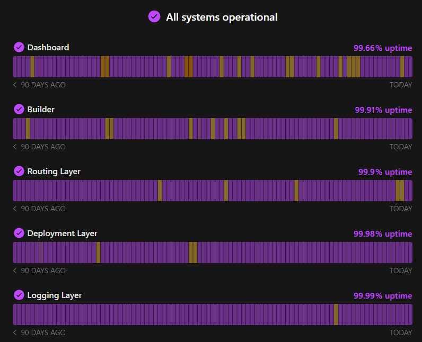Click the first yellow bar in Deployment Layer timeline
The height and width of the screenshot is (342, 422).
tap(98, 252)
